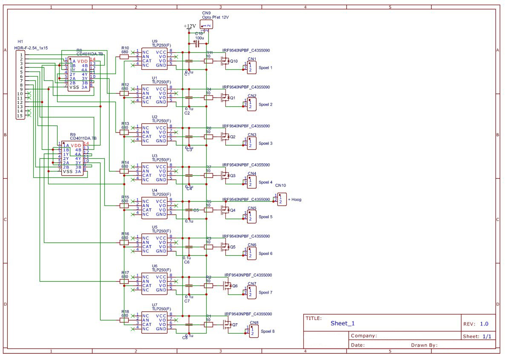Select the CN5 connector symbol
Screen dimensions: 507x354
(252, 217)
